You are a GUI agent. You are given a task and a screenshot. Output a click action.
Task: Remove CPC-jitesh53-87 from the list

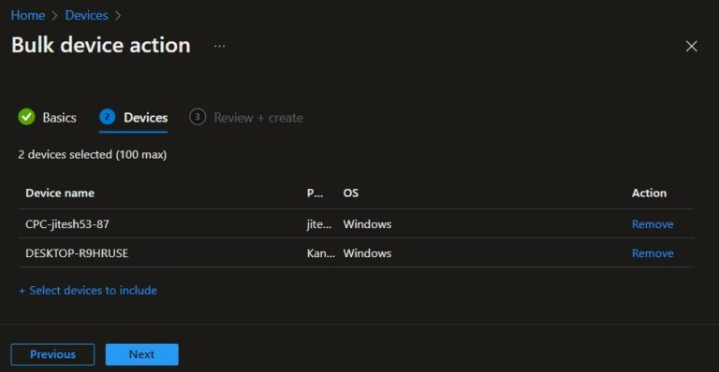click(x=653, y=224)
